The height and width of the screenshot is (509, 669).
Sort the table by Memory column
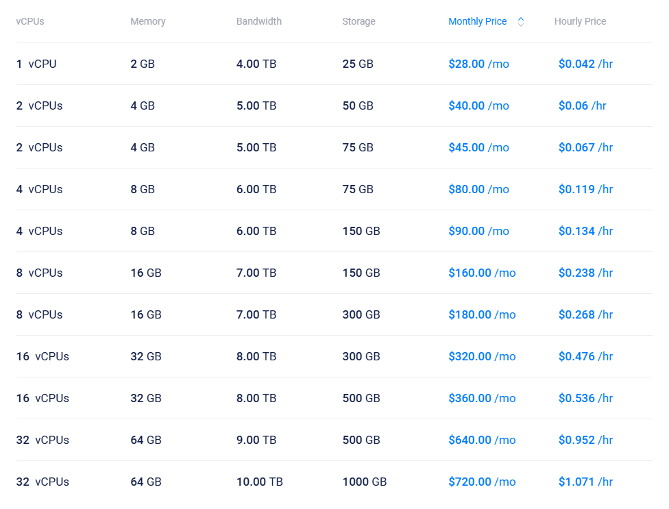(x=148, y=21)
